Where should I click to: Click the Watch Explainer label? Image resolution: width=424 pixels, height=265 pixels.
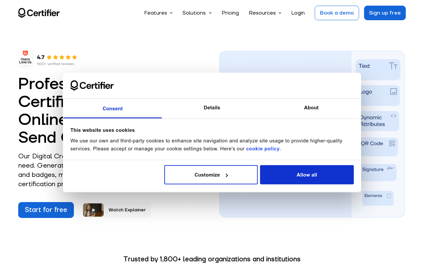click(127, 210)
